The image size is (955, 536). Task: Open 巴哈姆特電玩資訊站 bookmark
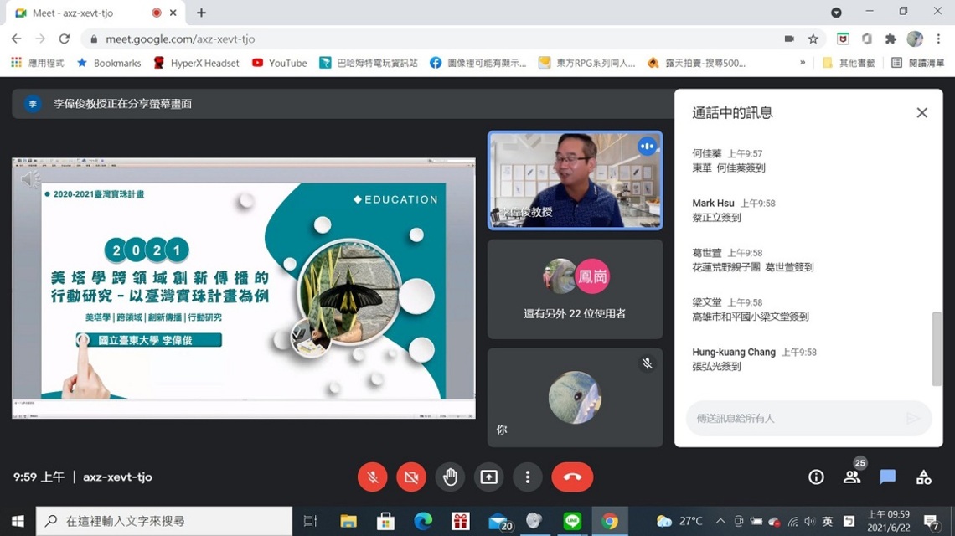point(369,63)
